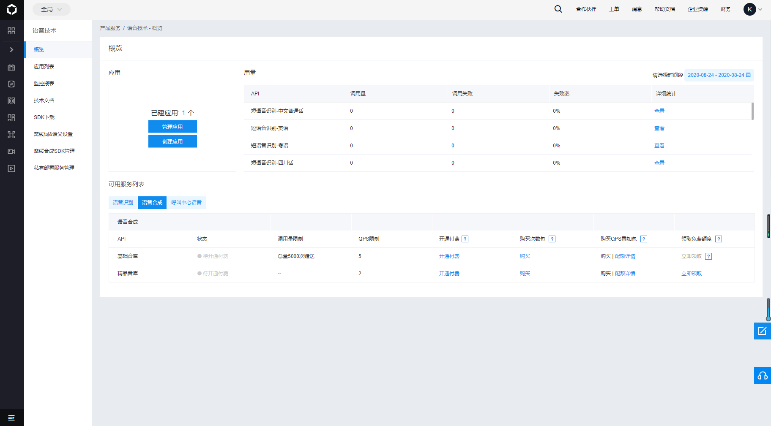The image size is (771, 426).
Task: Click help icon next to 开通付费 header
Action: pyautogui.click(x=465, y=239)
